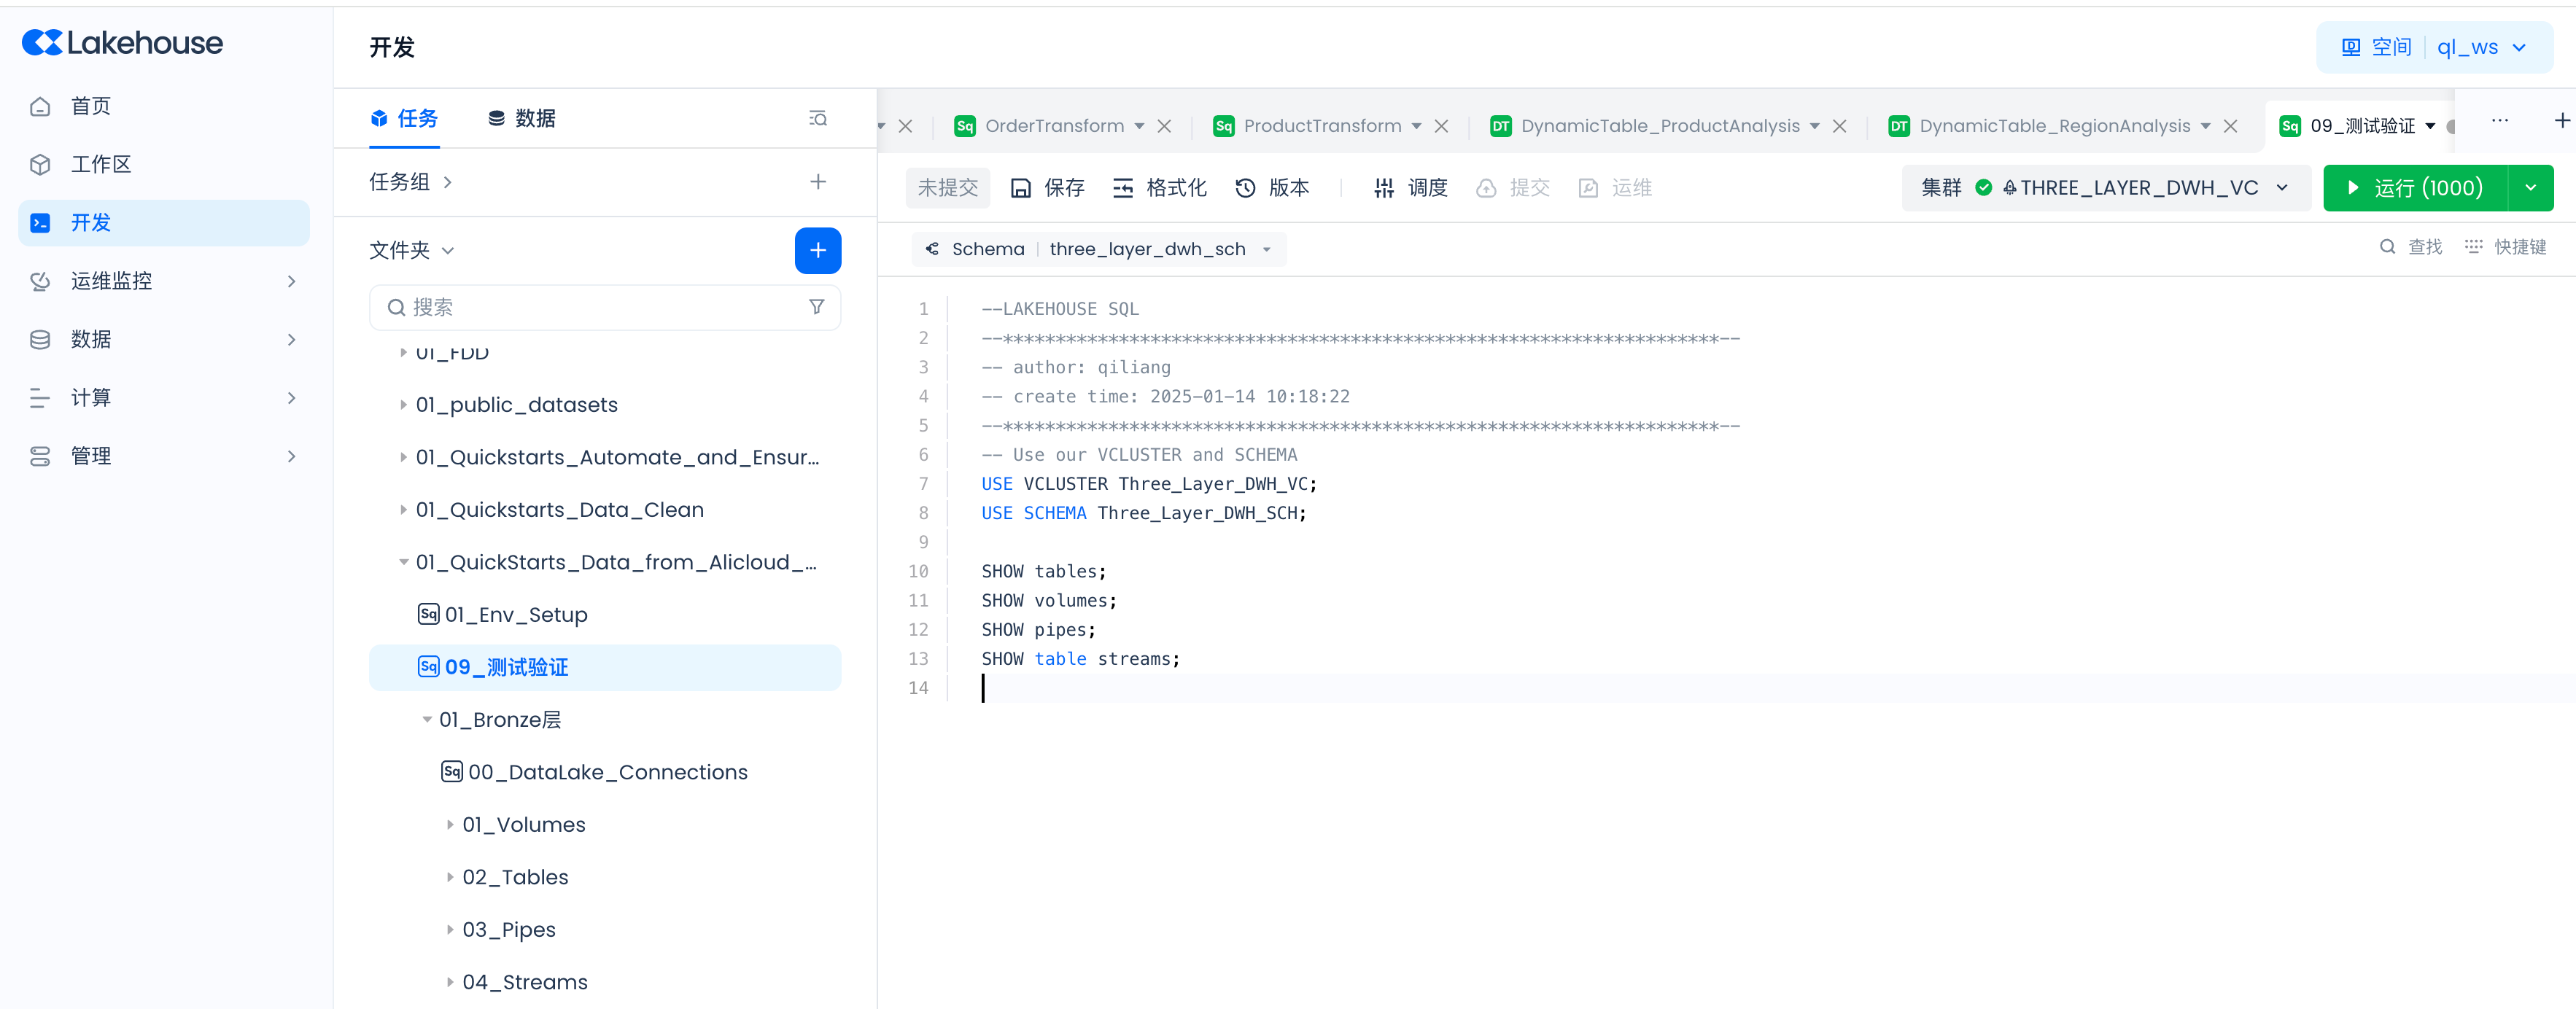
Task: Click the find (查找) icon in the editor
Action: tap(2387, 247)
